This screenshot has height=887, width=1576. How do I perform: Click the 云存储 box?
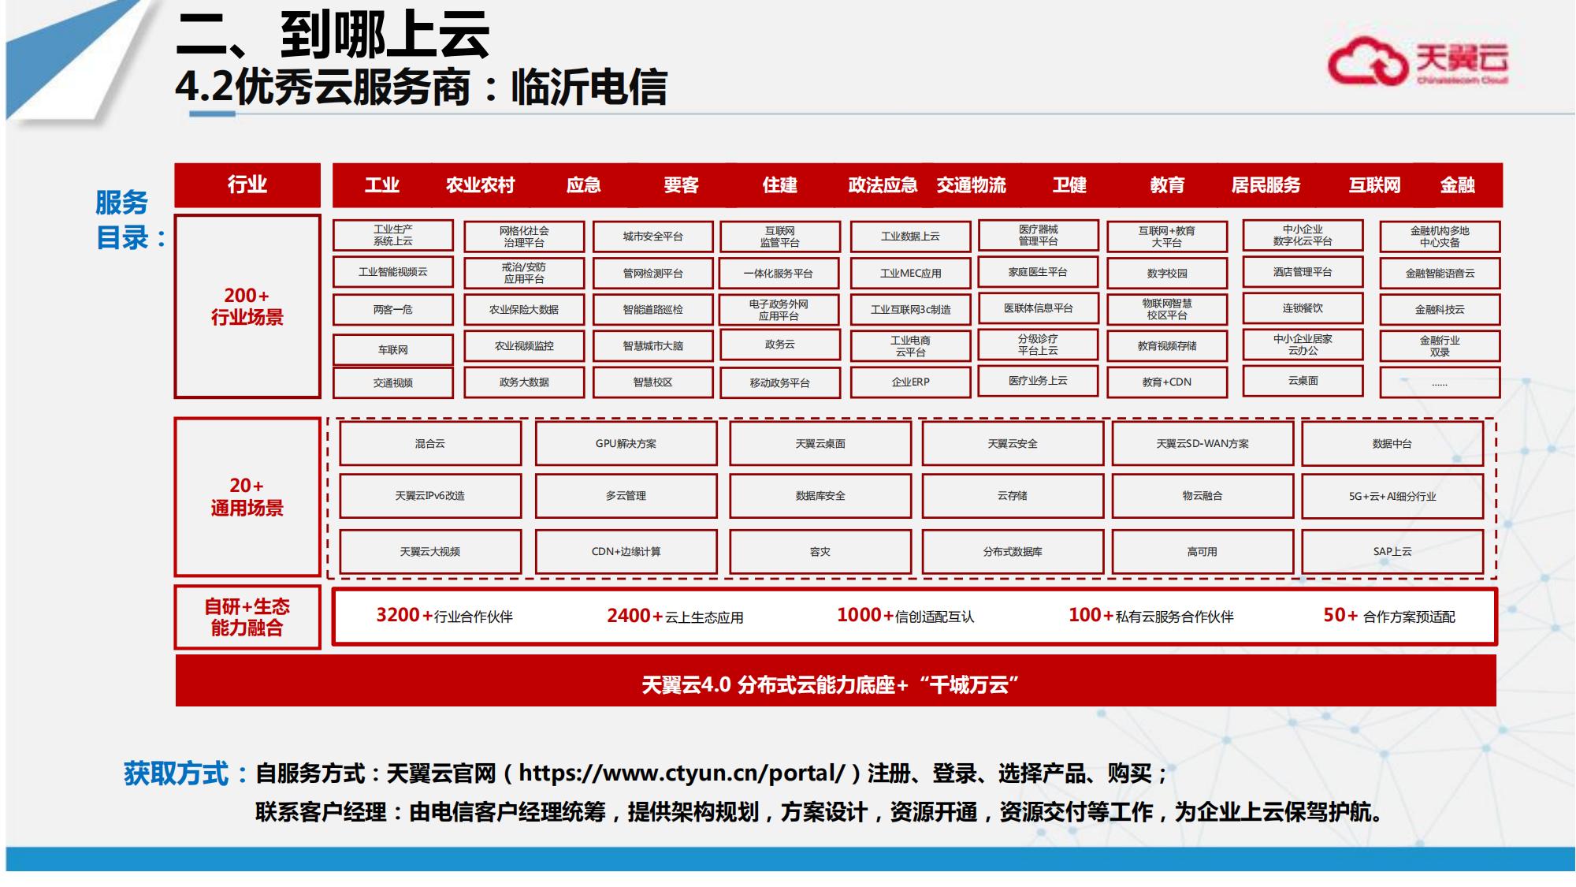[1013, 496]
